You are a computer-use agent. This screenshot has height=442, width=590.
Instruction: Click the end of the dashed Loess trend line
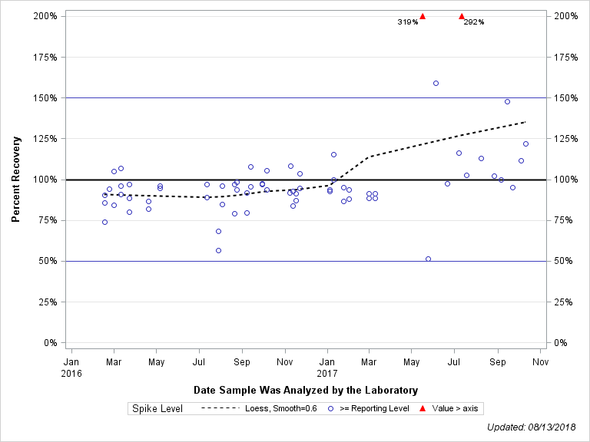pyautogui.click(x=525, y=122)
